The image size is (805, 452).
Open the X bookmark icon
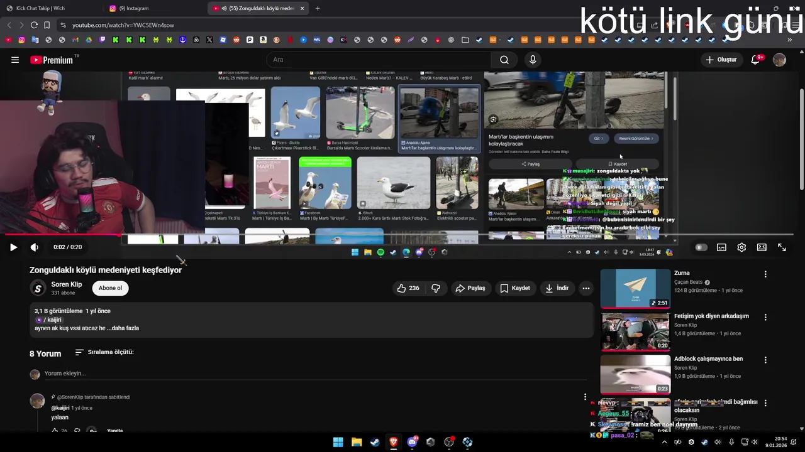tap(209, 40)
